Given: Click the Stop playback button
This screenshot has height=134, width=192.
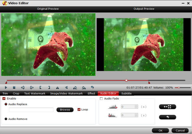Looking at the screenshot, I should point(14,87).
